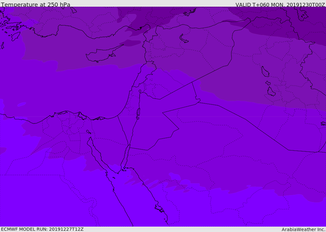This screenshot has height=232, width=326.
Task: Select Lake Assad in northern Syria
Action: pyautogui.click(x=183, y=39)
